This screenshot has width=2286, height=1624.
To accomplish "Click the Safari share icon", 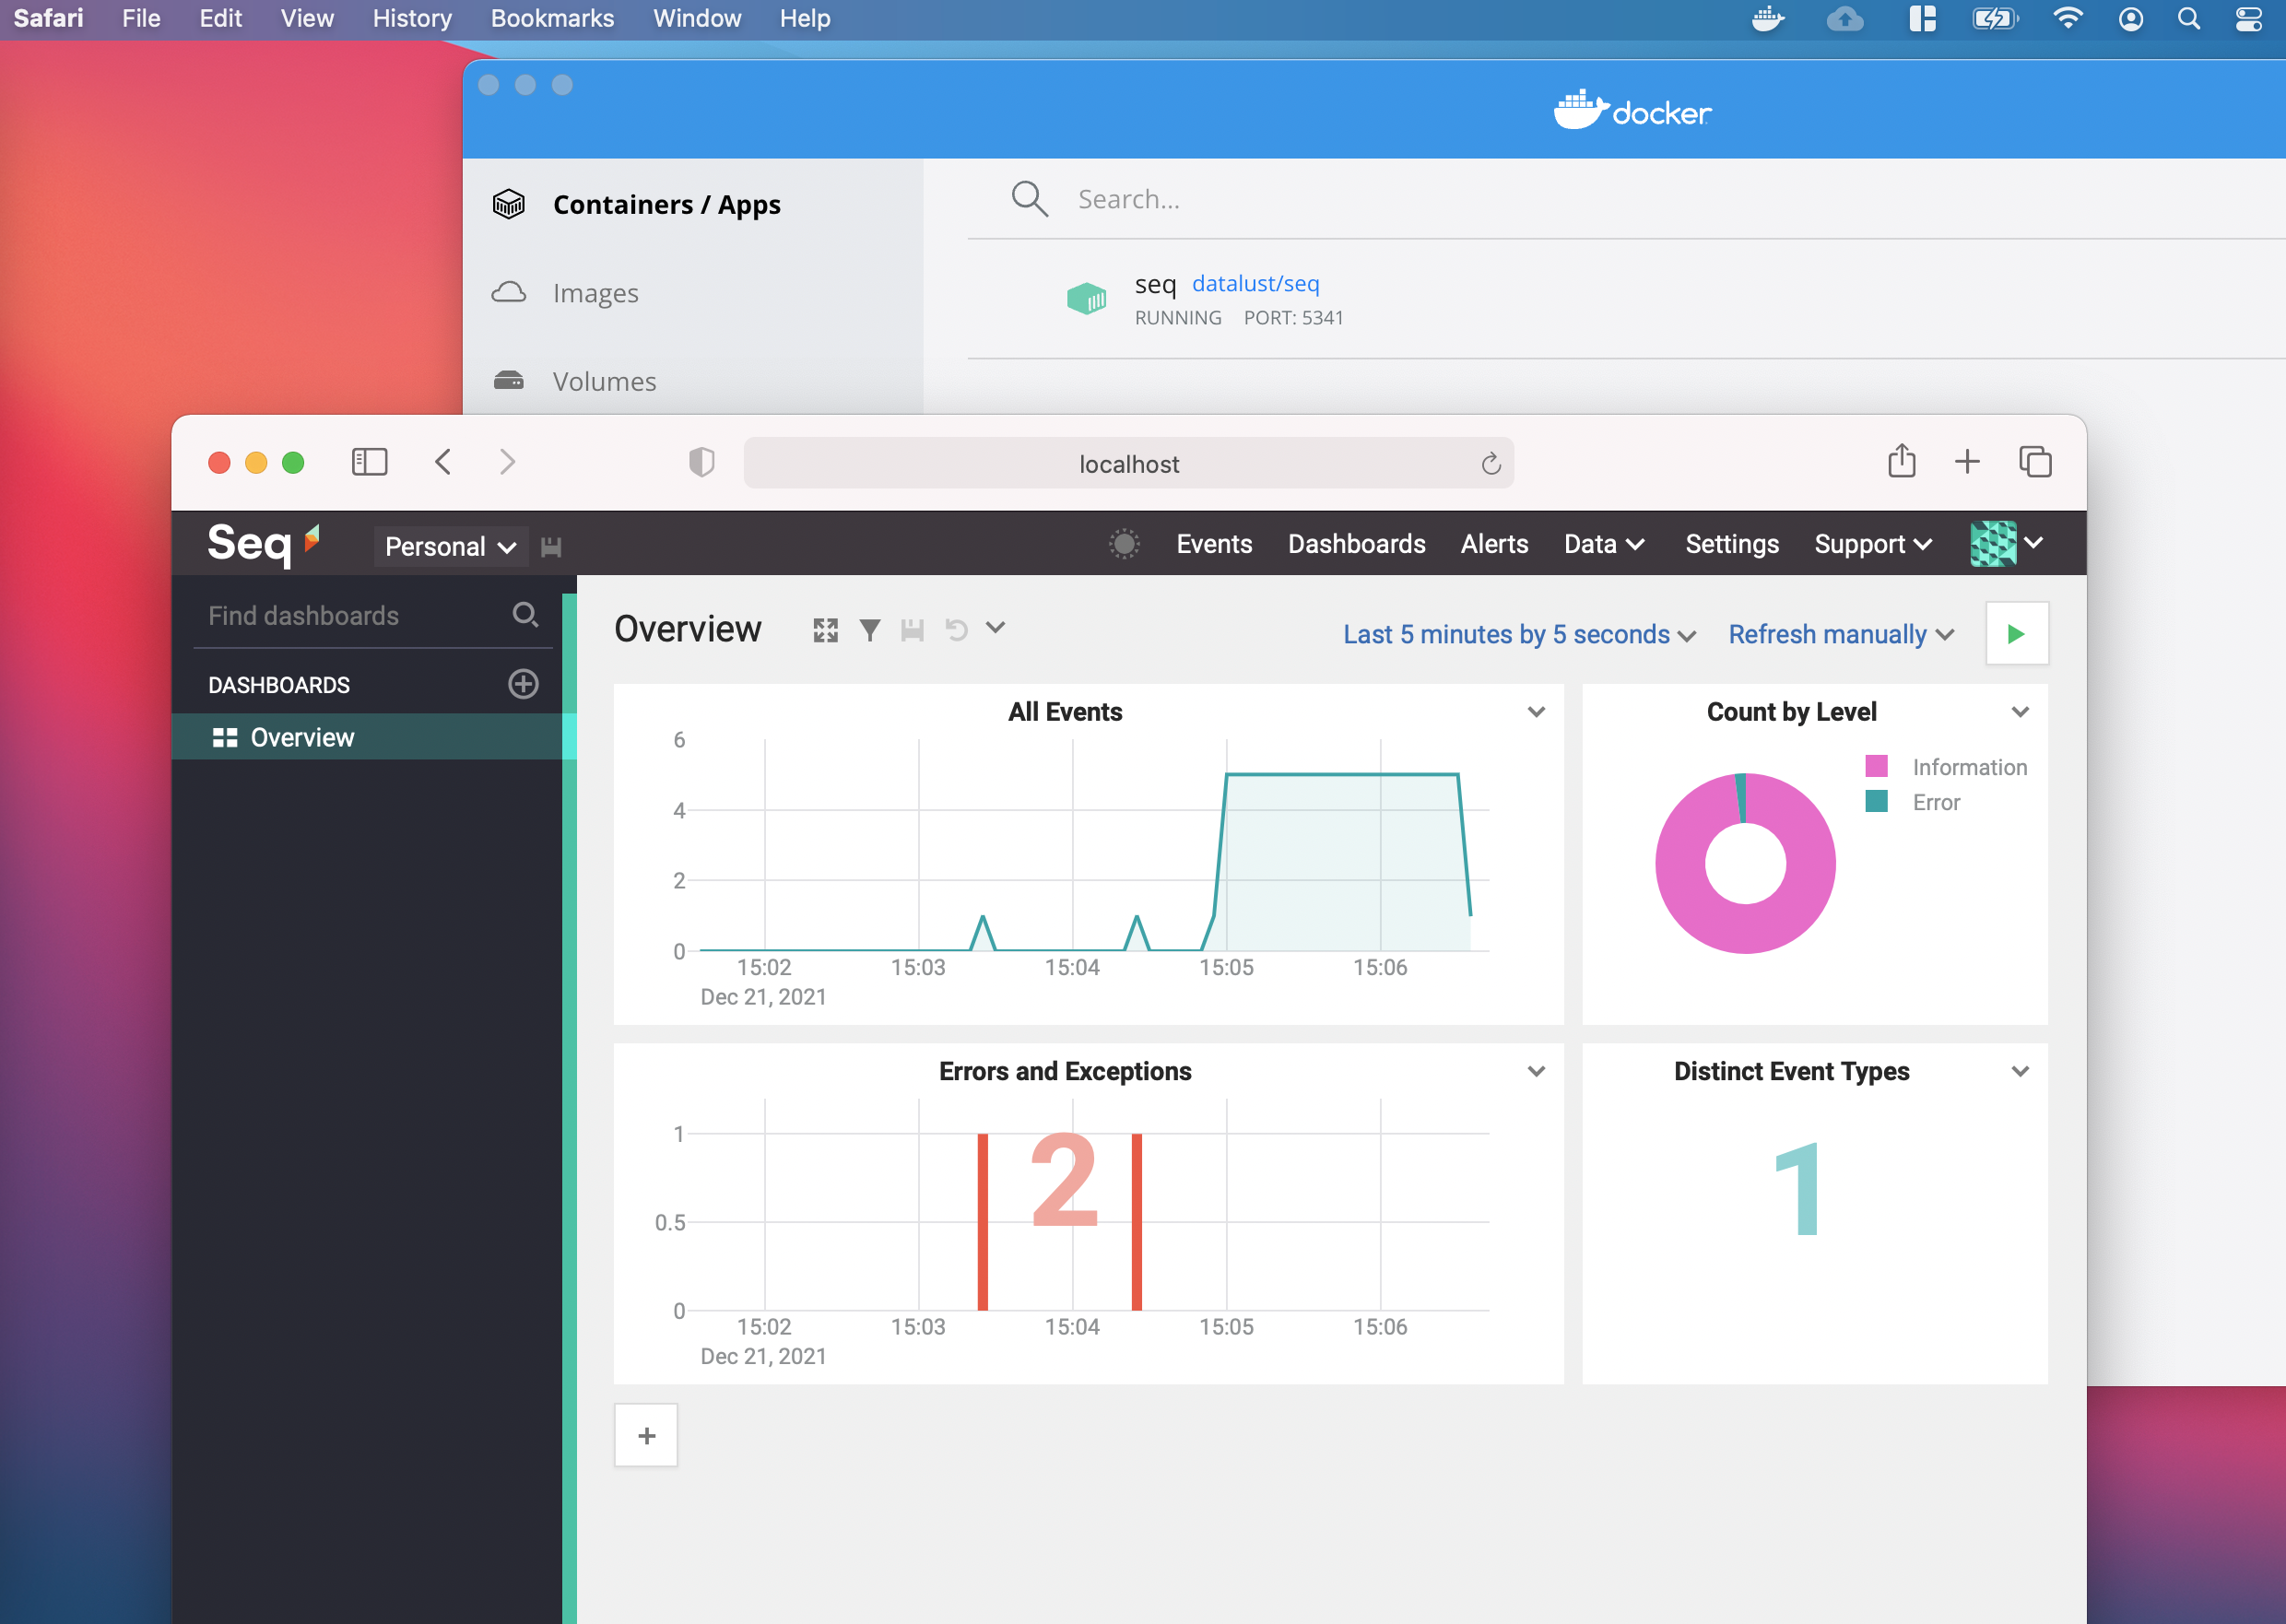I will tap(1901, 460).
